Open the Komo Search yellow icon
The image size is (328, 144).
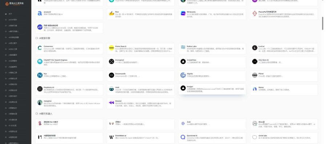(112, 48)
